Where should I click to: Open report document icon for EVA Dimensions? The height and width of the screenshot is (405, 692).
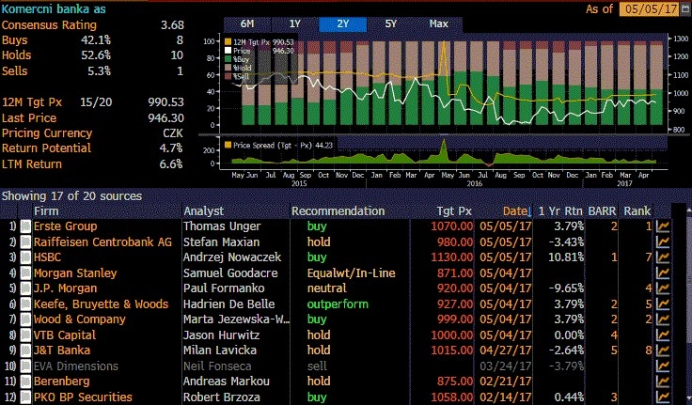coord(25,366)
